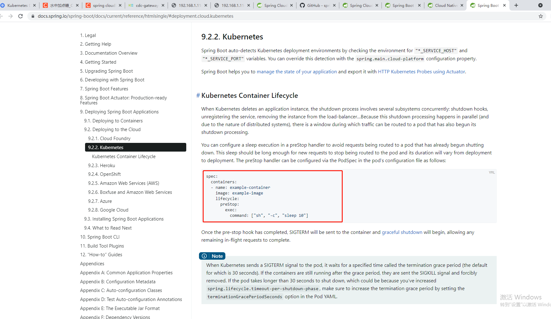Click the address bar URL
The image size is (551, 319).
[136, 16]
